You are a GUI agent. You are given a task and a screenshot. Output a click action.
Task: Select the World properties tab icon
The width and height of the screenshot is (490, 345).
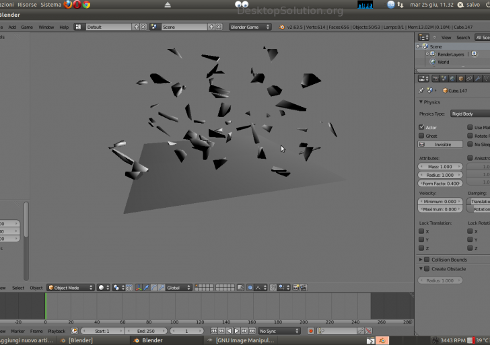(452, 78)
